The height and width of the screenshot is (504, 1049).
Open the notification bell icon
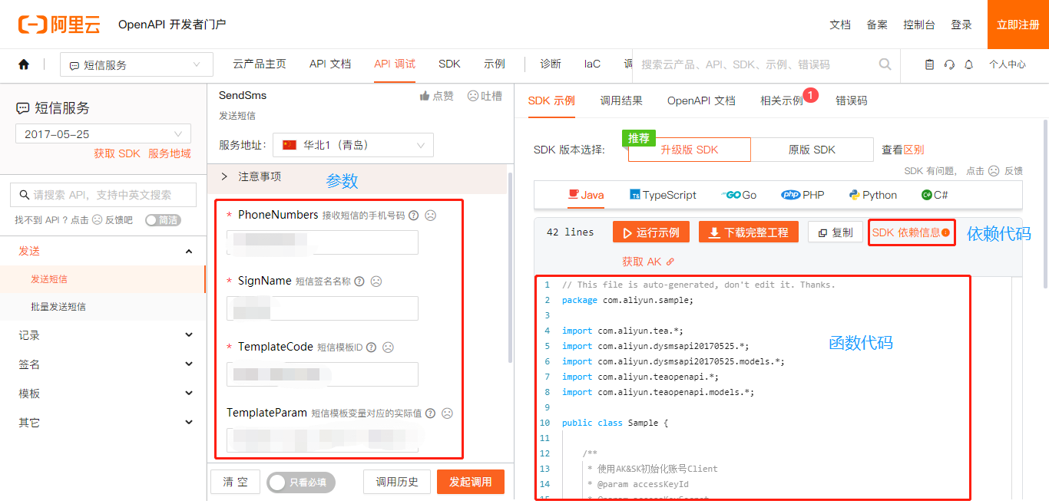click(969, 64)
